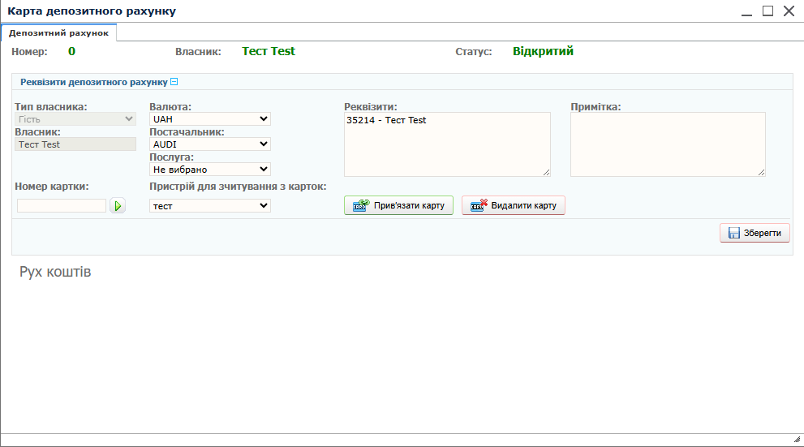Open the Постачальник dropdown showing AUDI
804x447 pixels.
(209, 144)
